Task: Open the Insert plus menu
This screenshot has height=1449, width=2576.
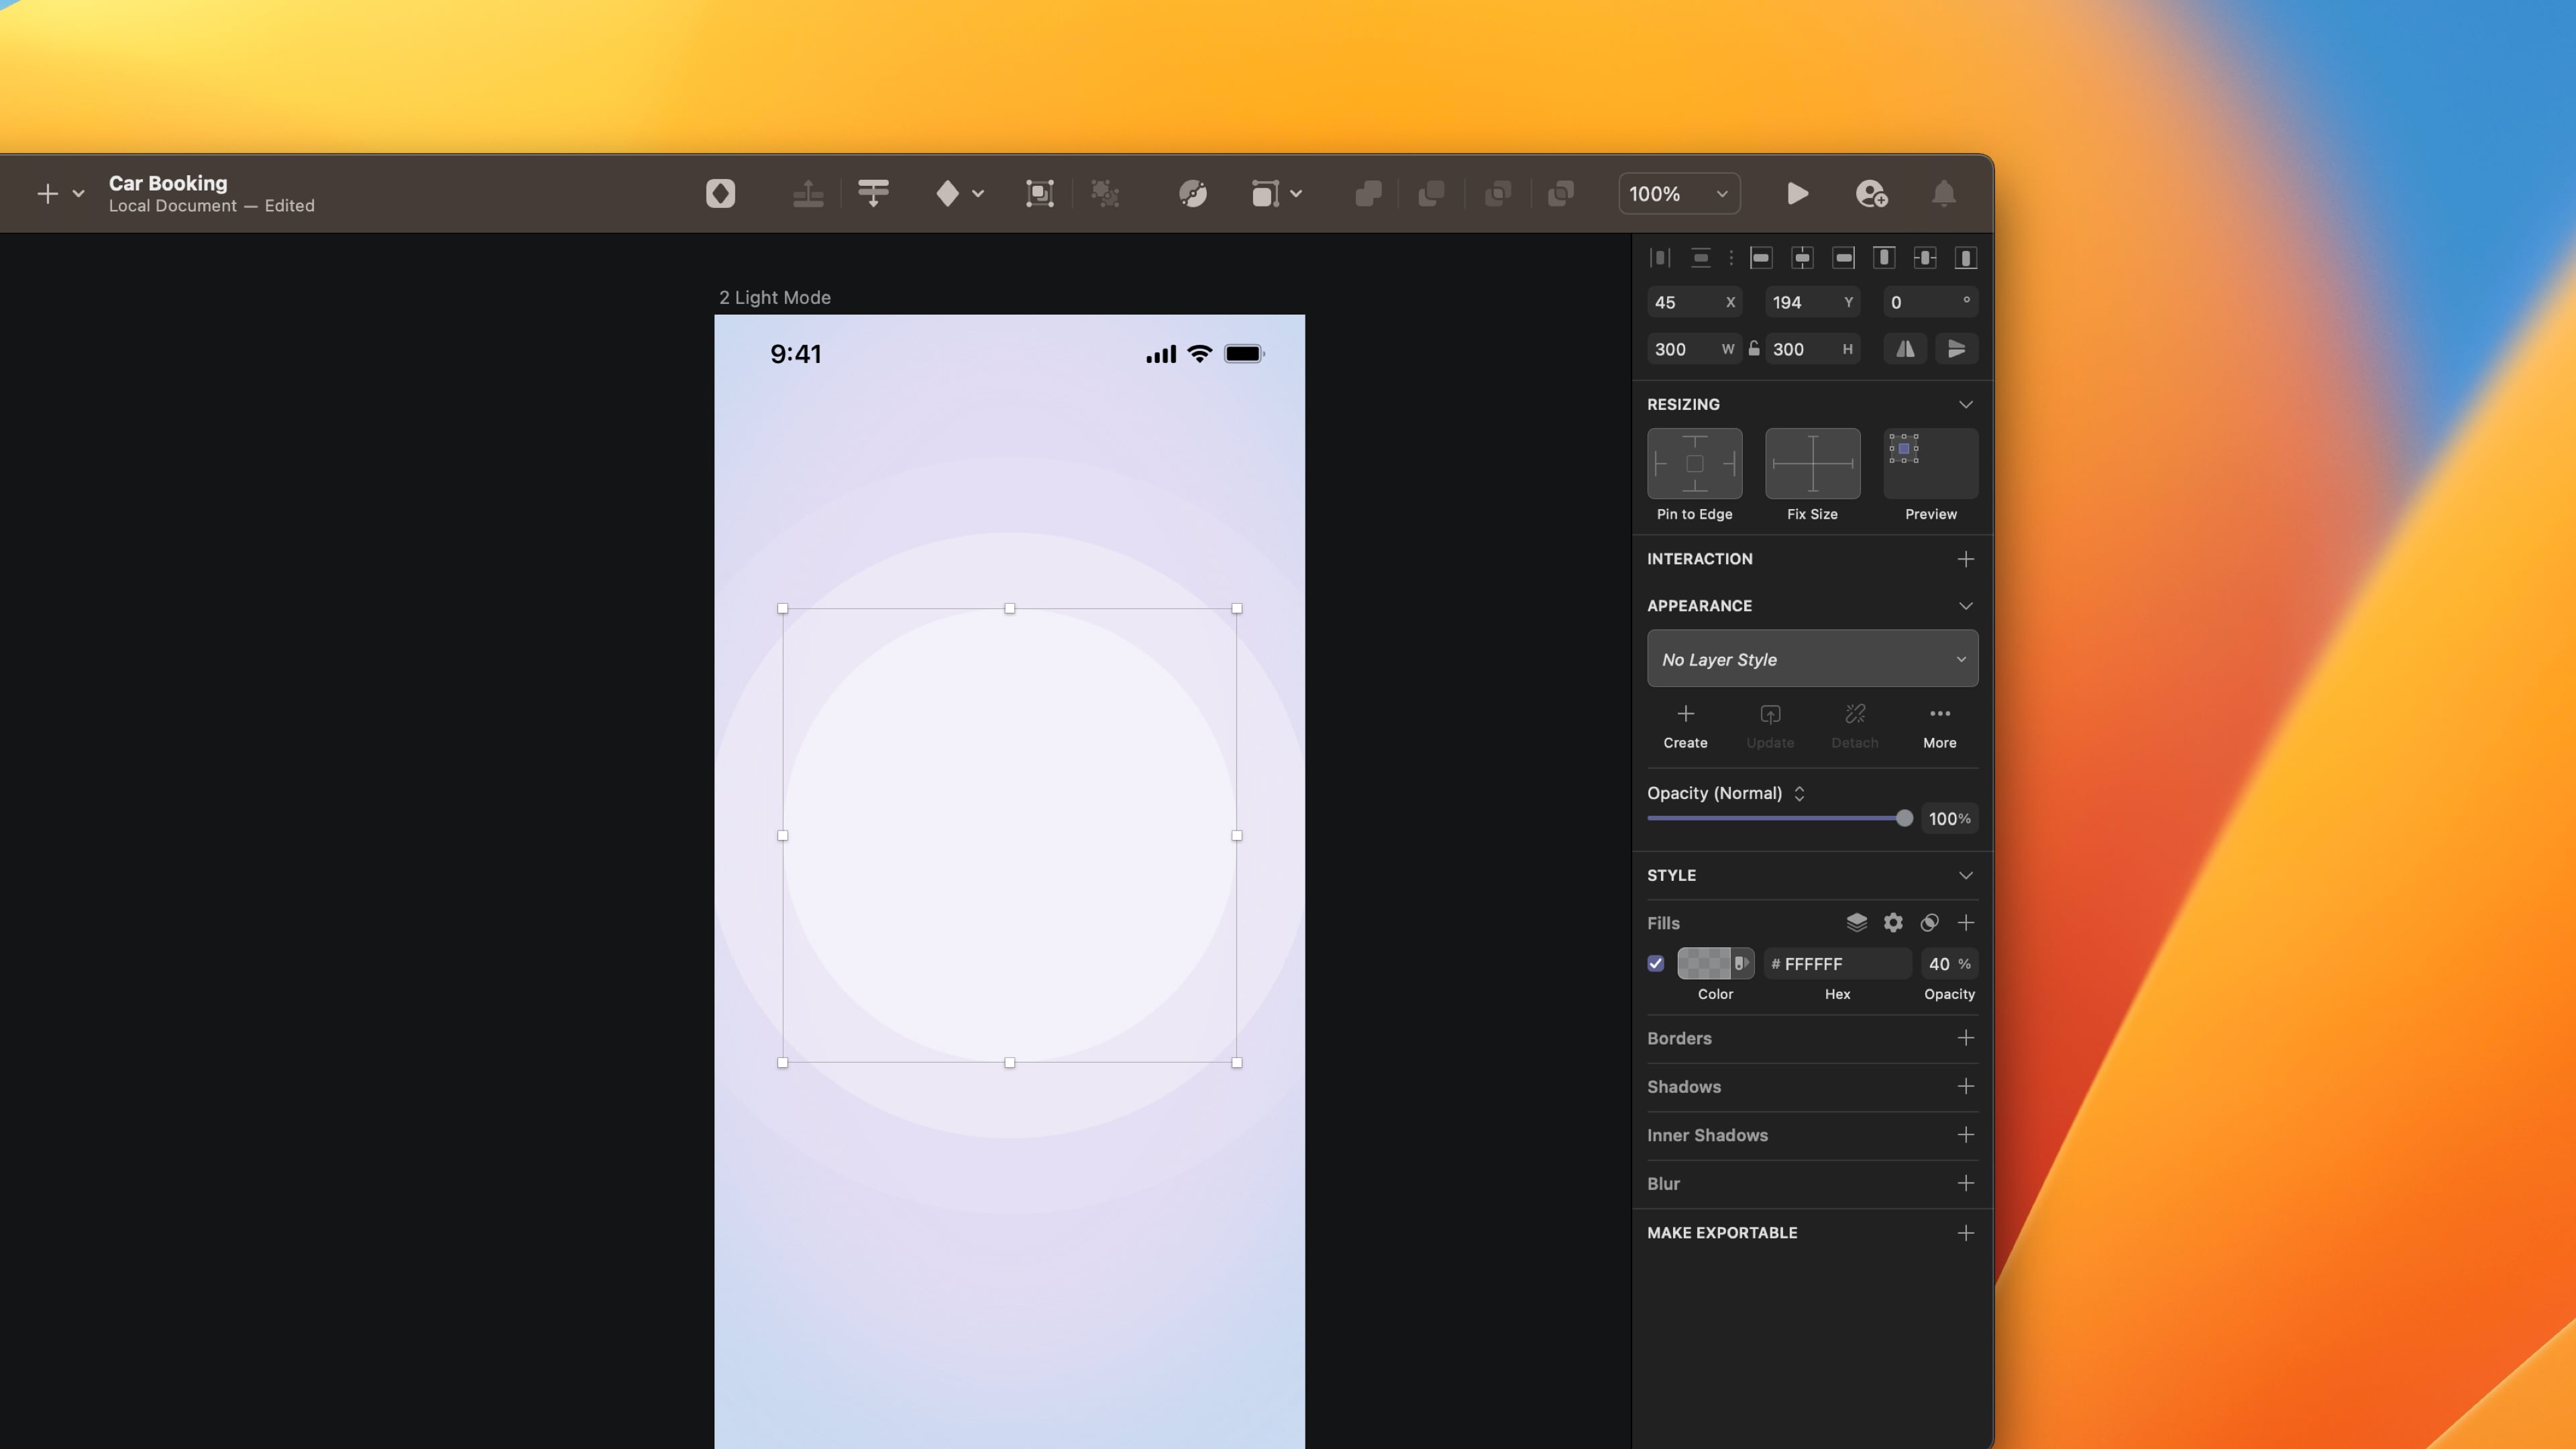Action: click(x=47, y=193)
